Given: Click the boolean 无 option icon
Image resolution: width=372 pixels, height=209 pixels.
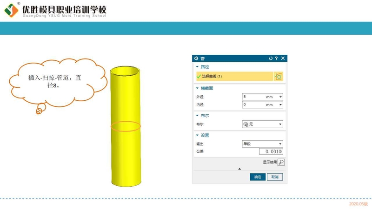Looking at the screenshot, I should 246,124.
